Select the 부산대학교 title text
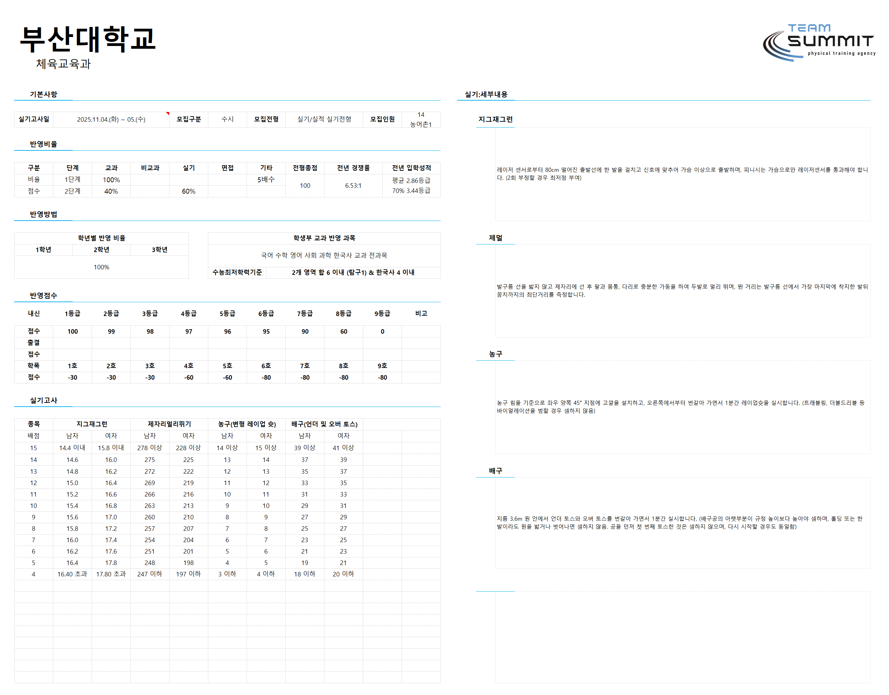The width and height of the screenshot is (889, 695). 88,39
